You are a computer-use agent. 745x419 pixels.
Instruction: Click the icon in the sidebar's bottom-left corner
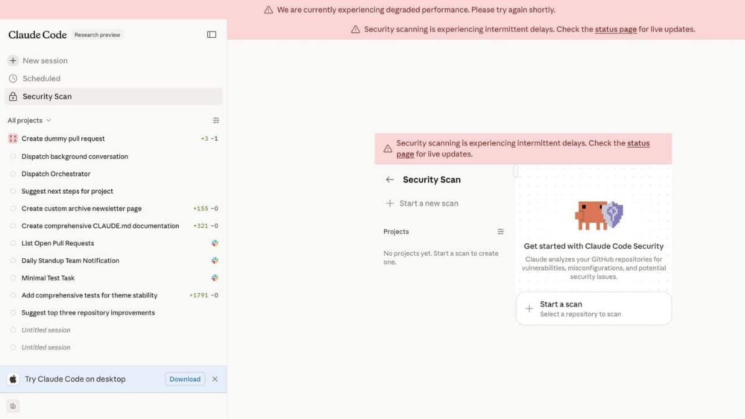coord(13,406)
